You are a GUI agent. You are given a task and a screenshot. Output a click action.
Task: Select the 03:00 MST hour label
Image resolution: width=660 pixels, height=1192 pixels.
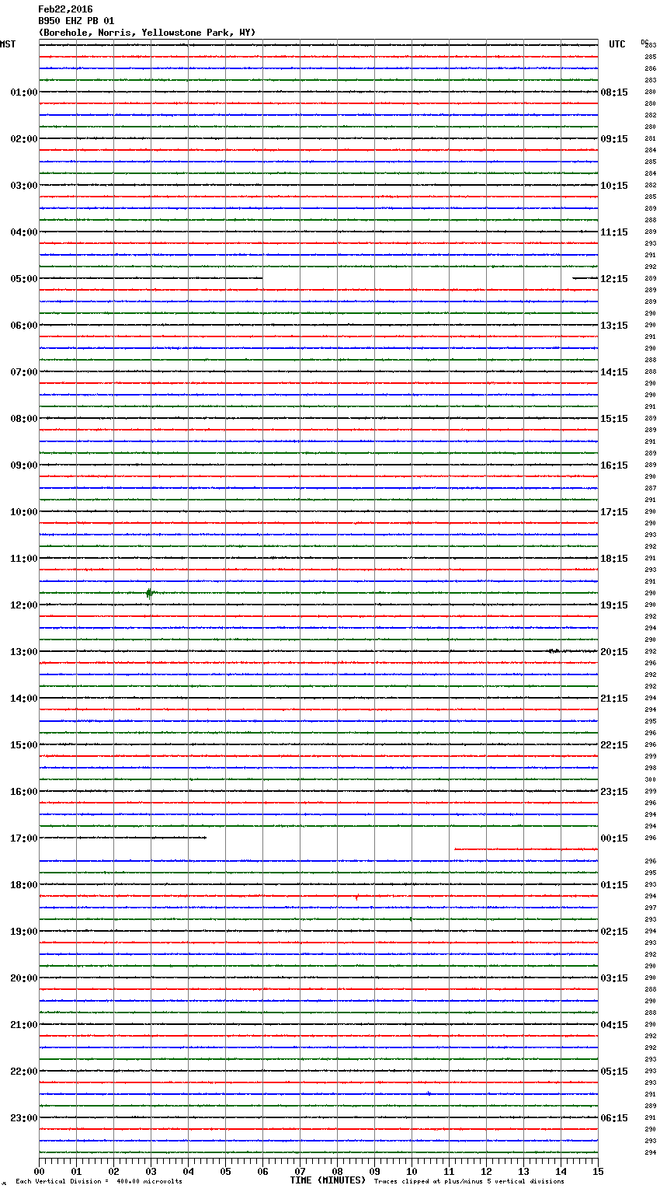(x=24, y=186)
